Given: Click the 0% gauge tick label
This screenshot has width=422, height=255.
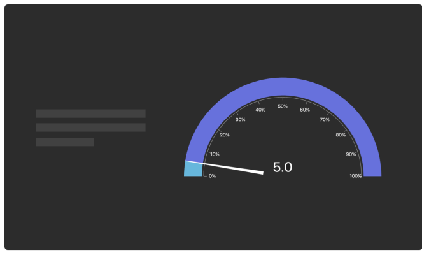Looking at the screenshot, I should 212,176.
